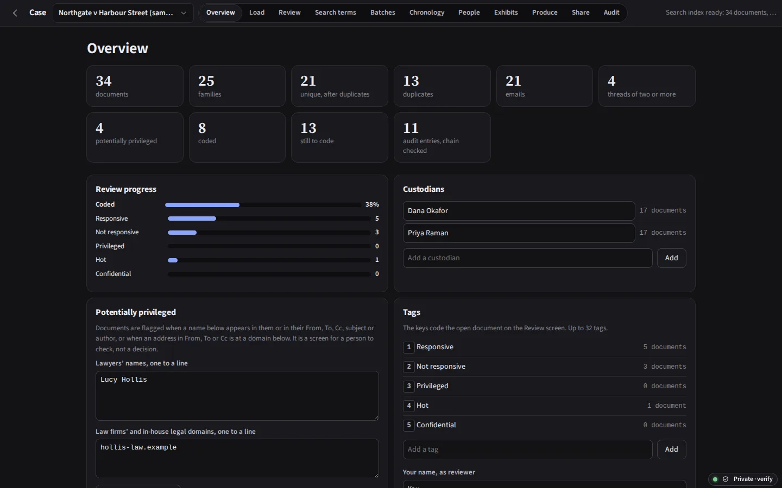Click key badge 5 for Confidential tag

click(x=409, y=425)
